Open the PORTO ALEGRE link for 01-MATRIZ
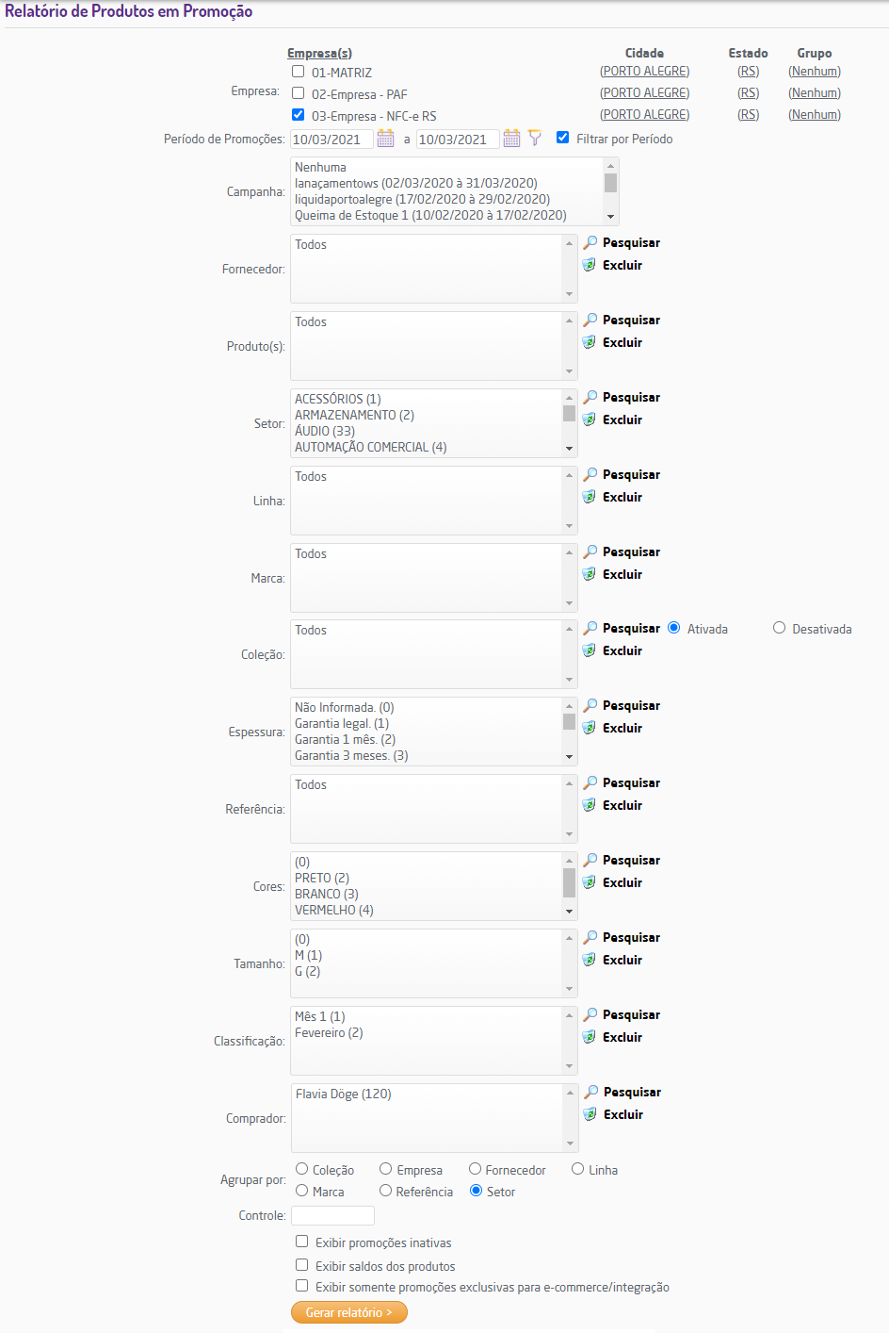Viewport: 889px width, 1333px height. (644, 72)
